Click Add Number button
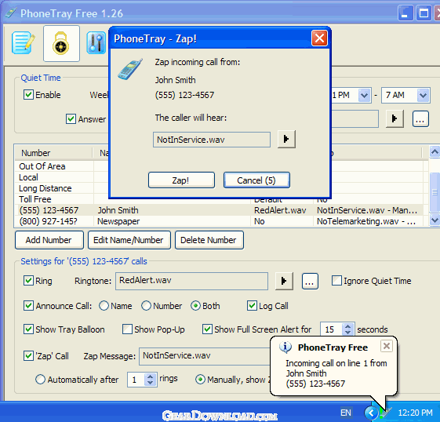 pyautogui.click(x=49, y=240)
